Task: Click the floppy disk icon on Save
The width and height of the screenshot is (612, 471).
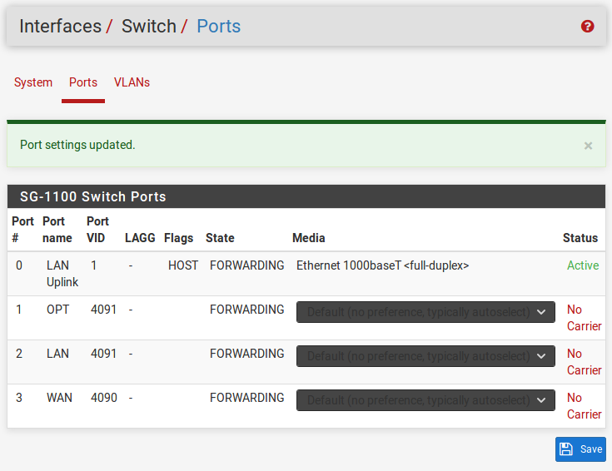Action: click(566, 449)
